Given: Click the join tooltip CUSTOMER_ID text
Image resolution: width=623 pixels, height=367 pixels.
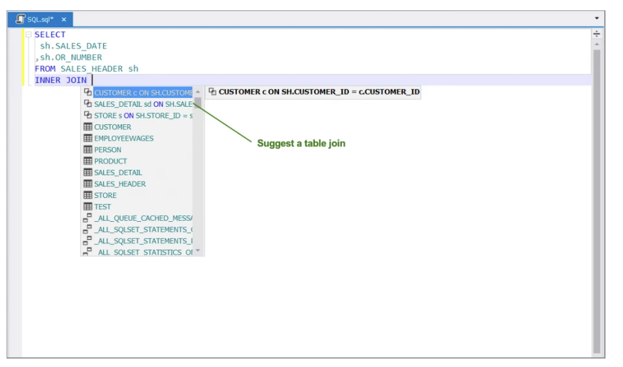Looking at the screenshot, I should (x=319, y=91).
